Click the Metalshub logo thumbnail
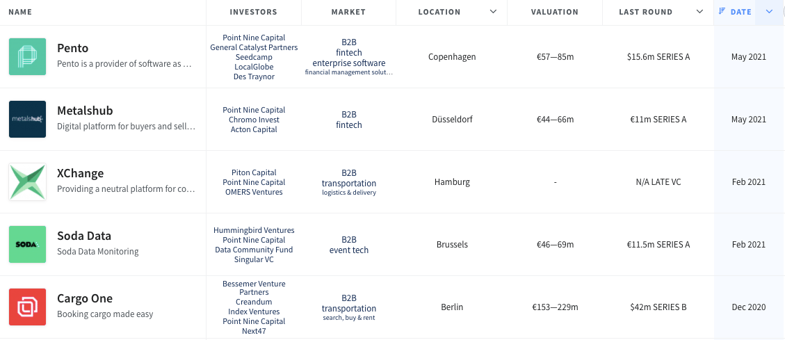 pos(28,119)
